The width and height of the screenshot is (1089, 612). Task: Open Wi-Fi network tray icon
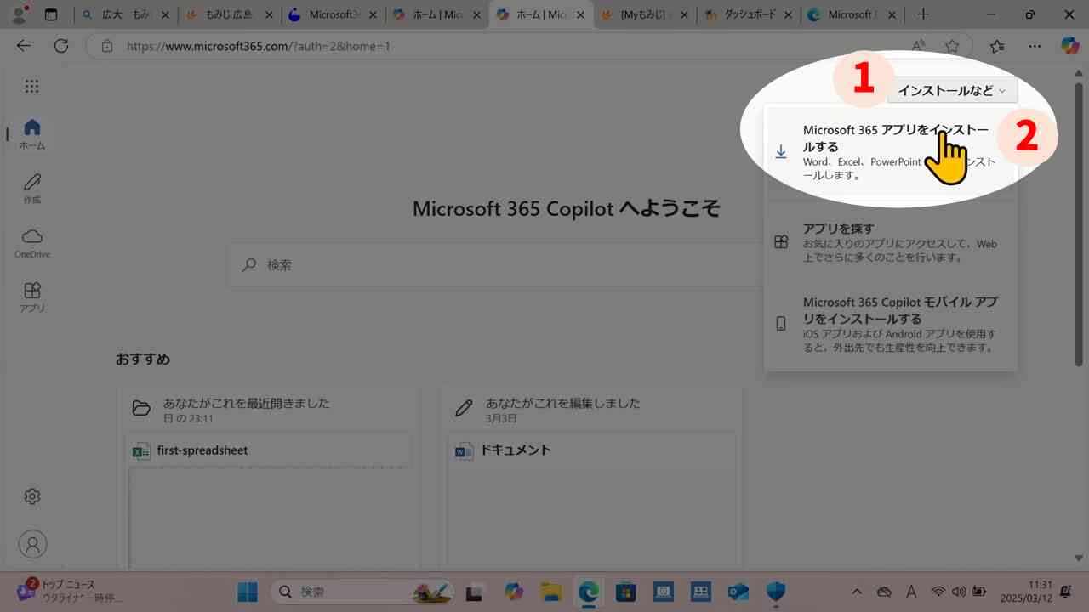938,592
